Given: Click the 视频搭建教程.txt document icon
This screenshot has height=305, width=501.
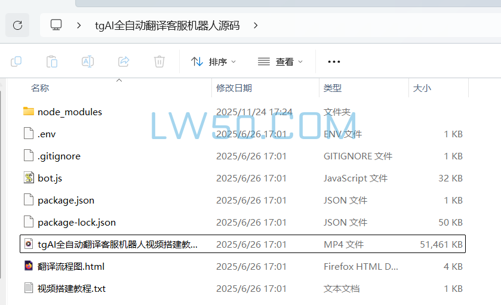Looking at the screenshot, I should click(29, 288).
